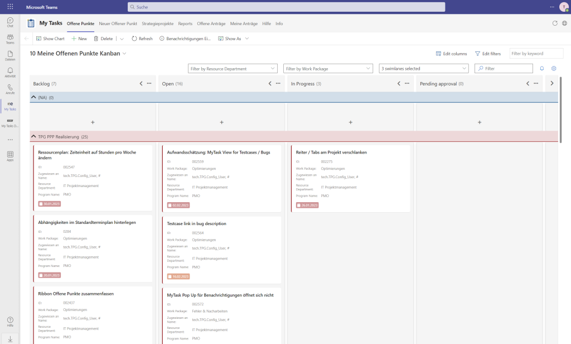Image resolution: width=571 pixels, height=344 pixels.
Task: Switch to the Reports tab
Action: [x=185, y=23]
